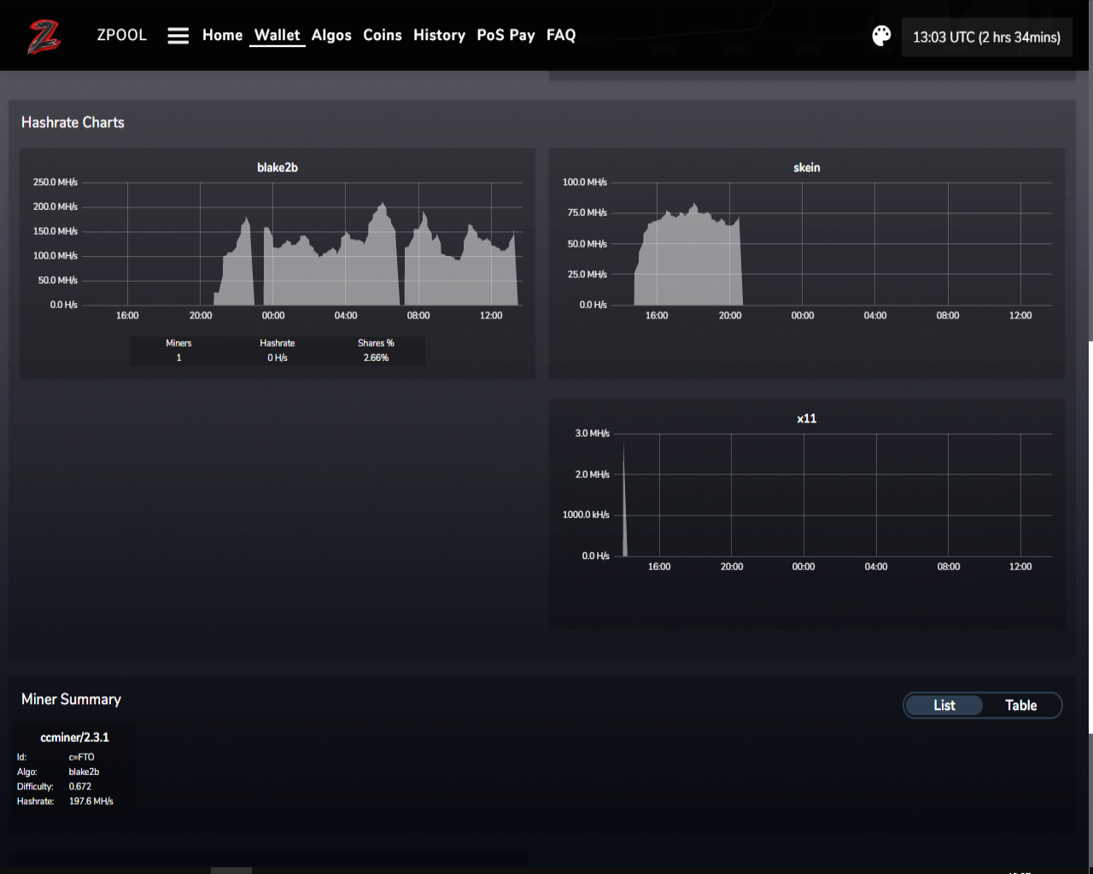Switch miner summary to Table view
The image size is (1093, 874).
pyautogui.click(x=1021, y=705)
